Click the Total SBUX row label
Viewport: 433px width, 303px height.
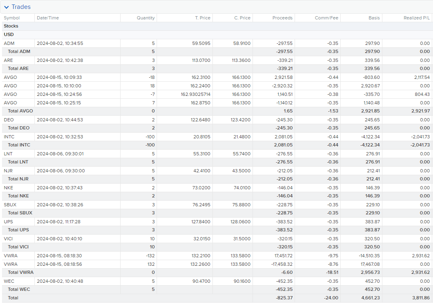coord(20,213)
